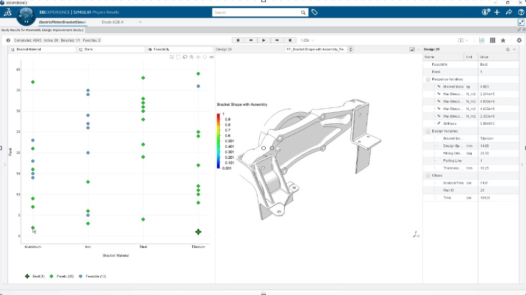The width and height of the screenshot is (526, 295).
Task: Select the Bracket Mass row
Action: (x=471, y=86)
